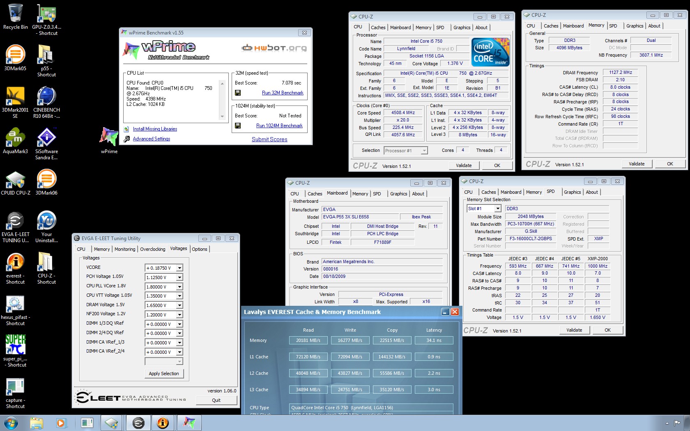Open the Recycle Bin desktop icon
The width and height of the screenshot is (690, 431).
point(16,17)
